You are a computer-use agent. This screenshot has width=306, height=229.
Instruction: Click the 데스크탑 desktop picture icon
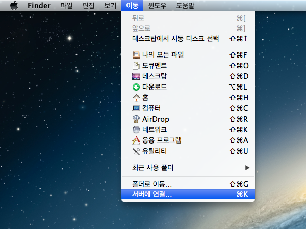coord(136,76)
